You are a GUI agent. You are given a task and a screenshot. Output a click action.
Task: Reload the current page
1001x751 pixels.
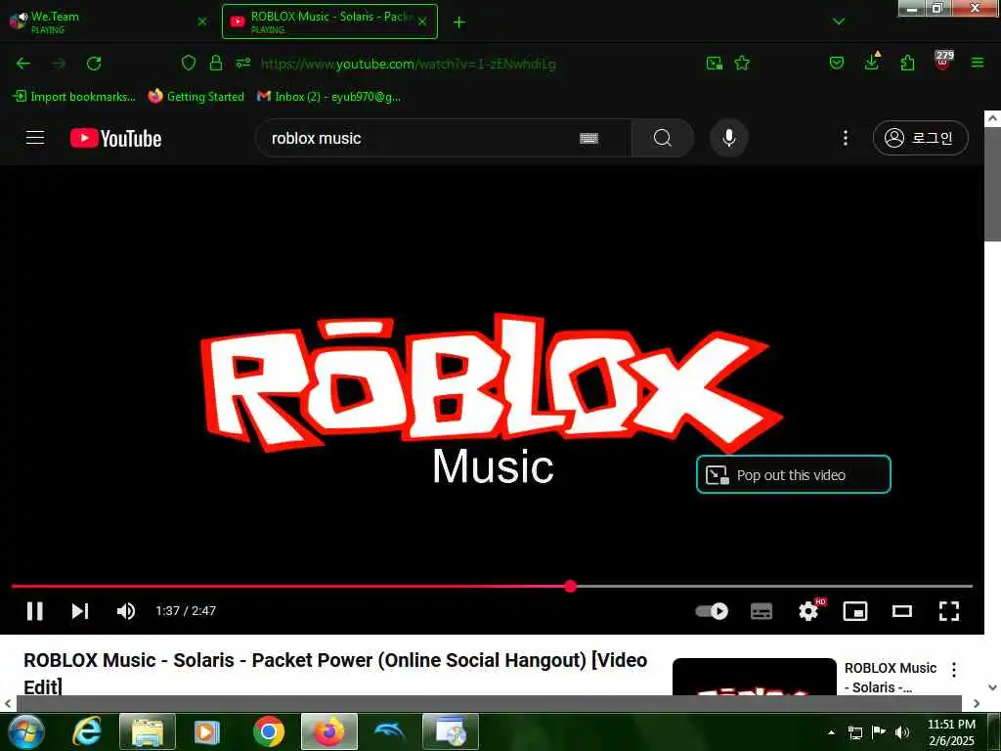(94, 64)
